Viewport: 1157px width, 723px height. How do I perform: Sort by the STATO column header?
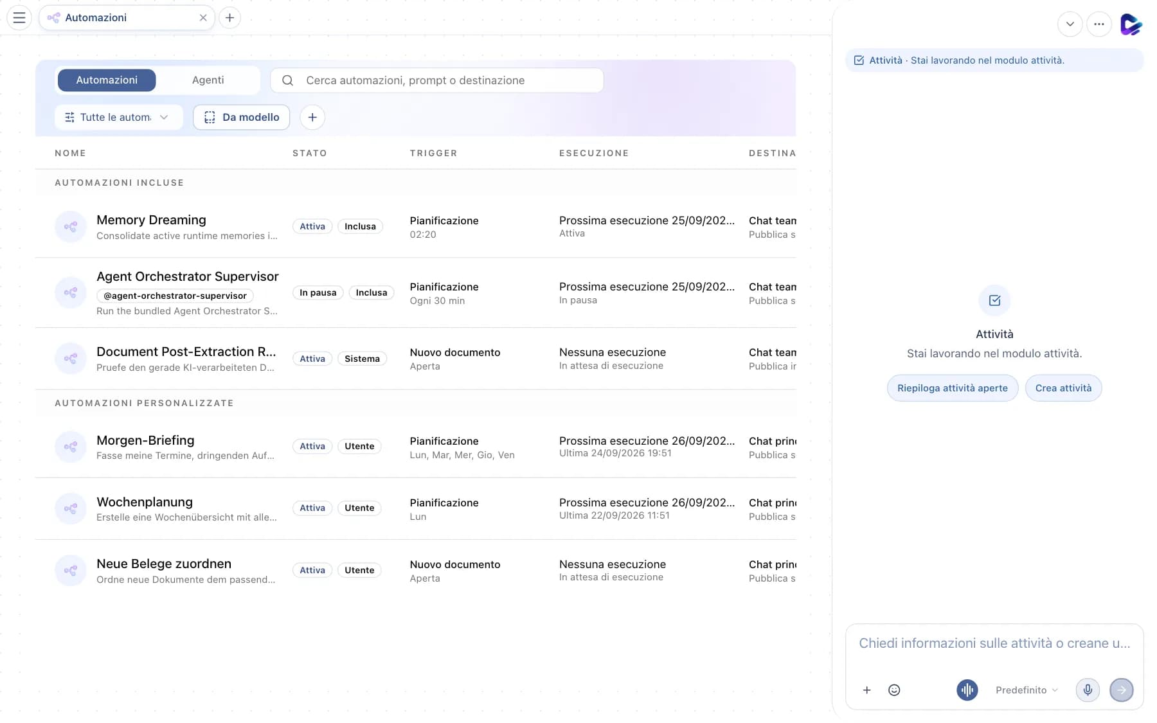pos(310,153)
